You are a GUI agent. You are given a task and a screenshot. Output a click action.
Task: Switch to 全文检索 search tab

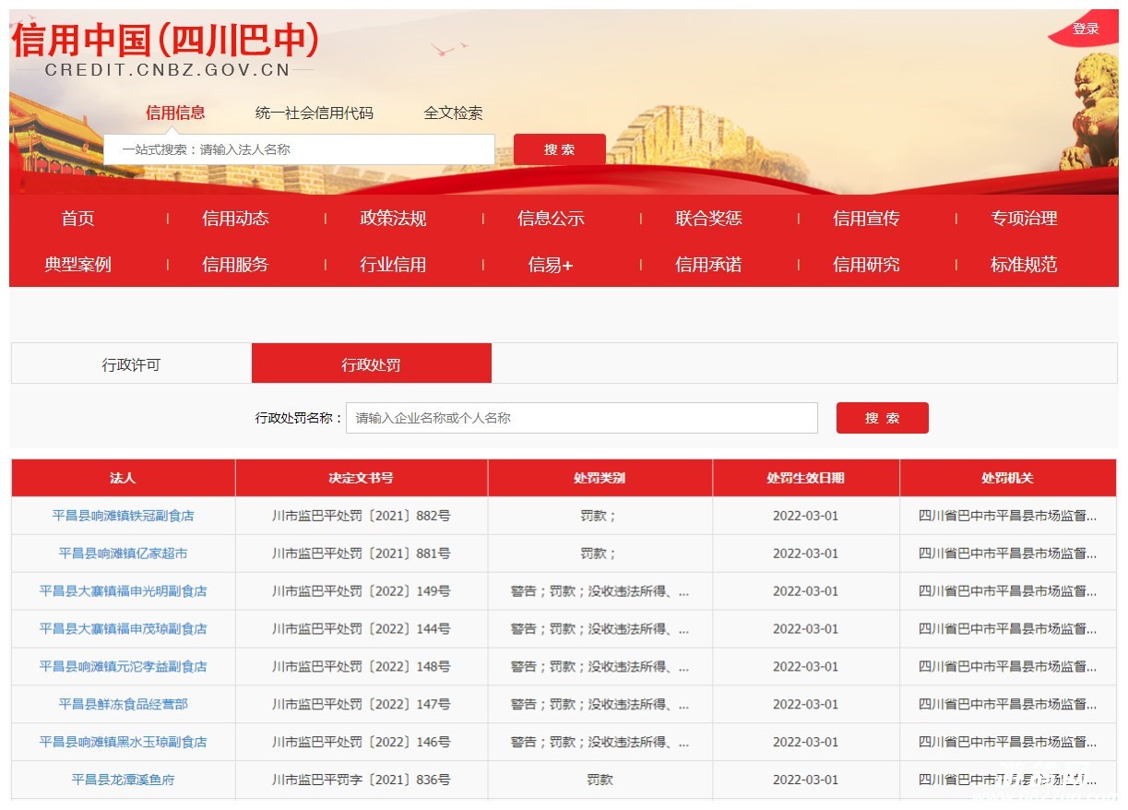point(453,113)
